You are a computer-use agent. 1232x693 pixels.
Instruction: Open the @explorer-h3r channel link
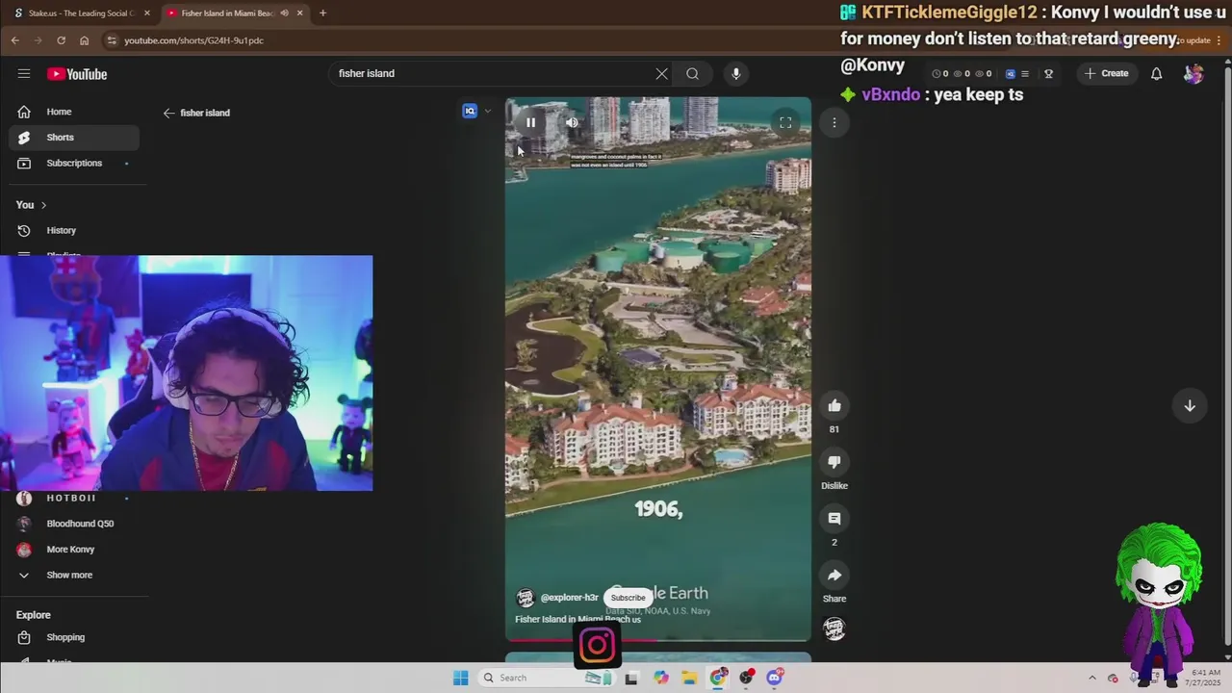[x=569, y=598]
